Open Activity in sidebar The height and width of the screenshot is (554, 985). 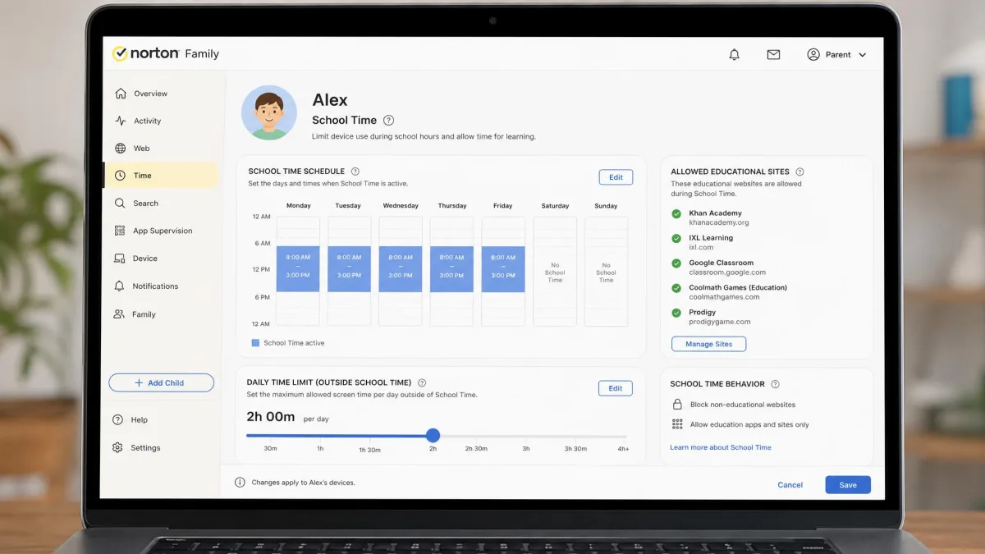pyautogui.click(x=161, y=121)
